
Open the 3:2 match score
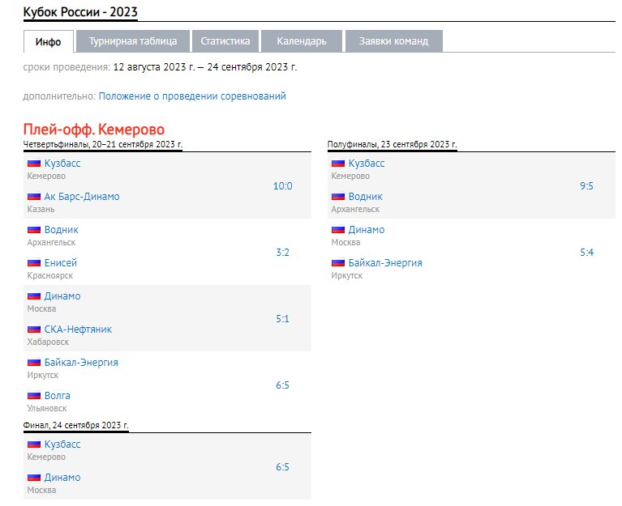tap(282, 253)
